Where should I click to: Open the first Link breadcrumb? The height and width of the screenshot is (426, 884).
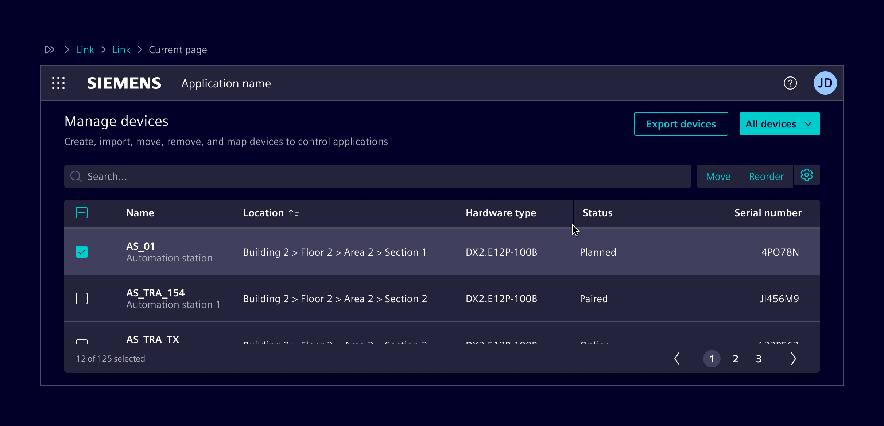click(85, 50)
